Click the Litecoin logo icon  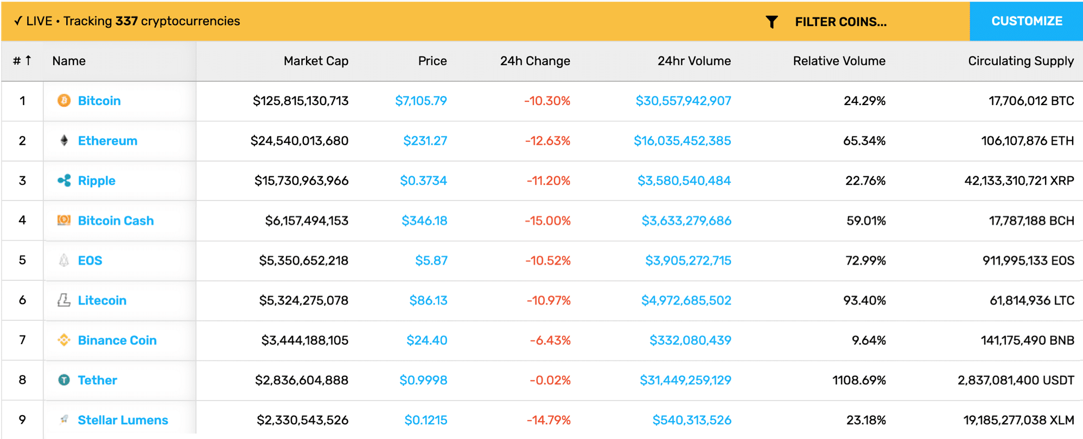coord(64,300)
